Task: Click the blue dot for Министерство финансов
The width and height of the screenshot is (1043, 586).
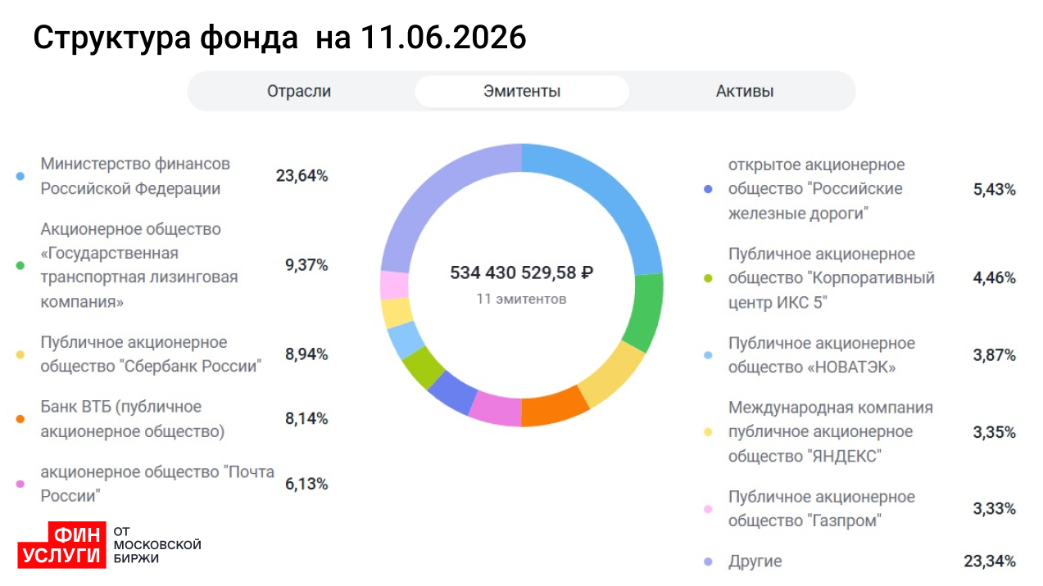Action: pos(20,176)
